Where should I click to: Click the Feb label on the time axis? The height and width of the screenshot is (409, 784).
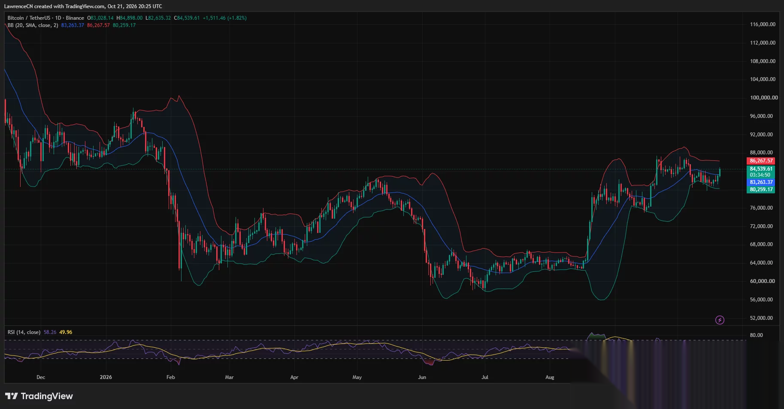(171, 377)
